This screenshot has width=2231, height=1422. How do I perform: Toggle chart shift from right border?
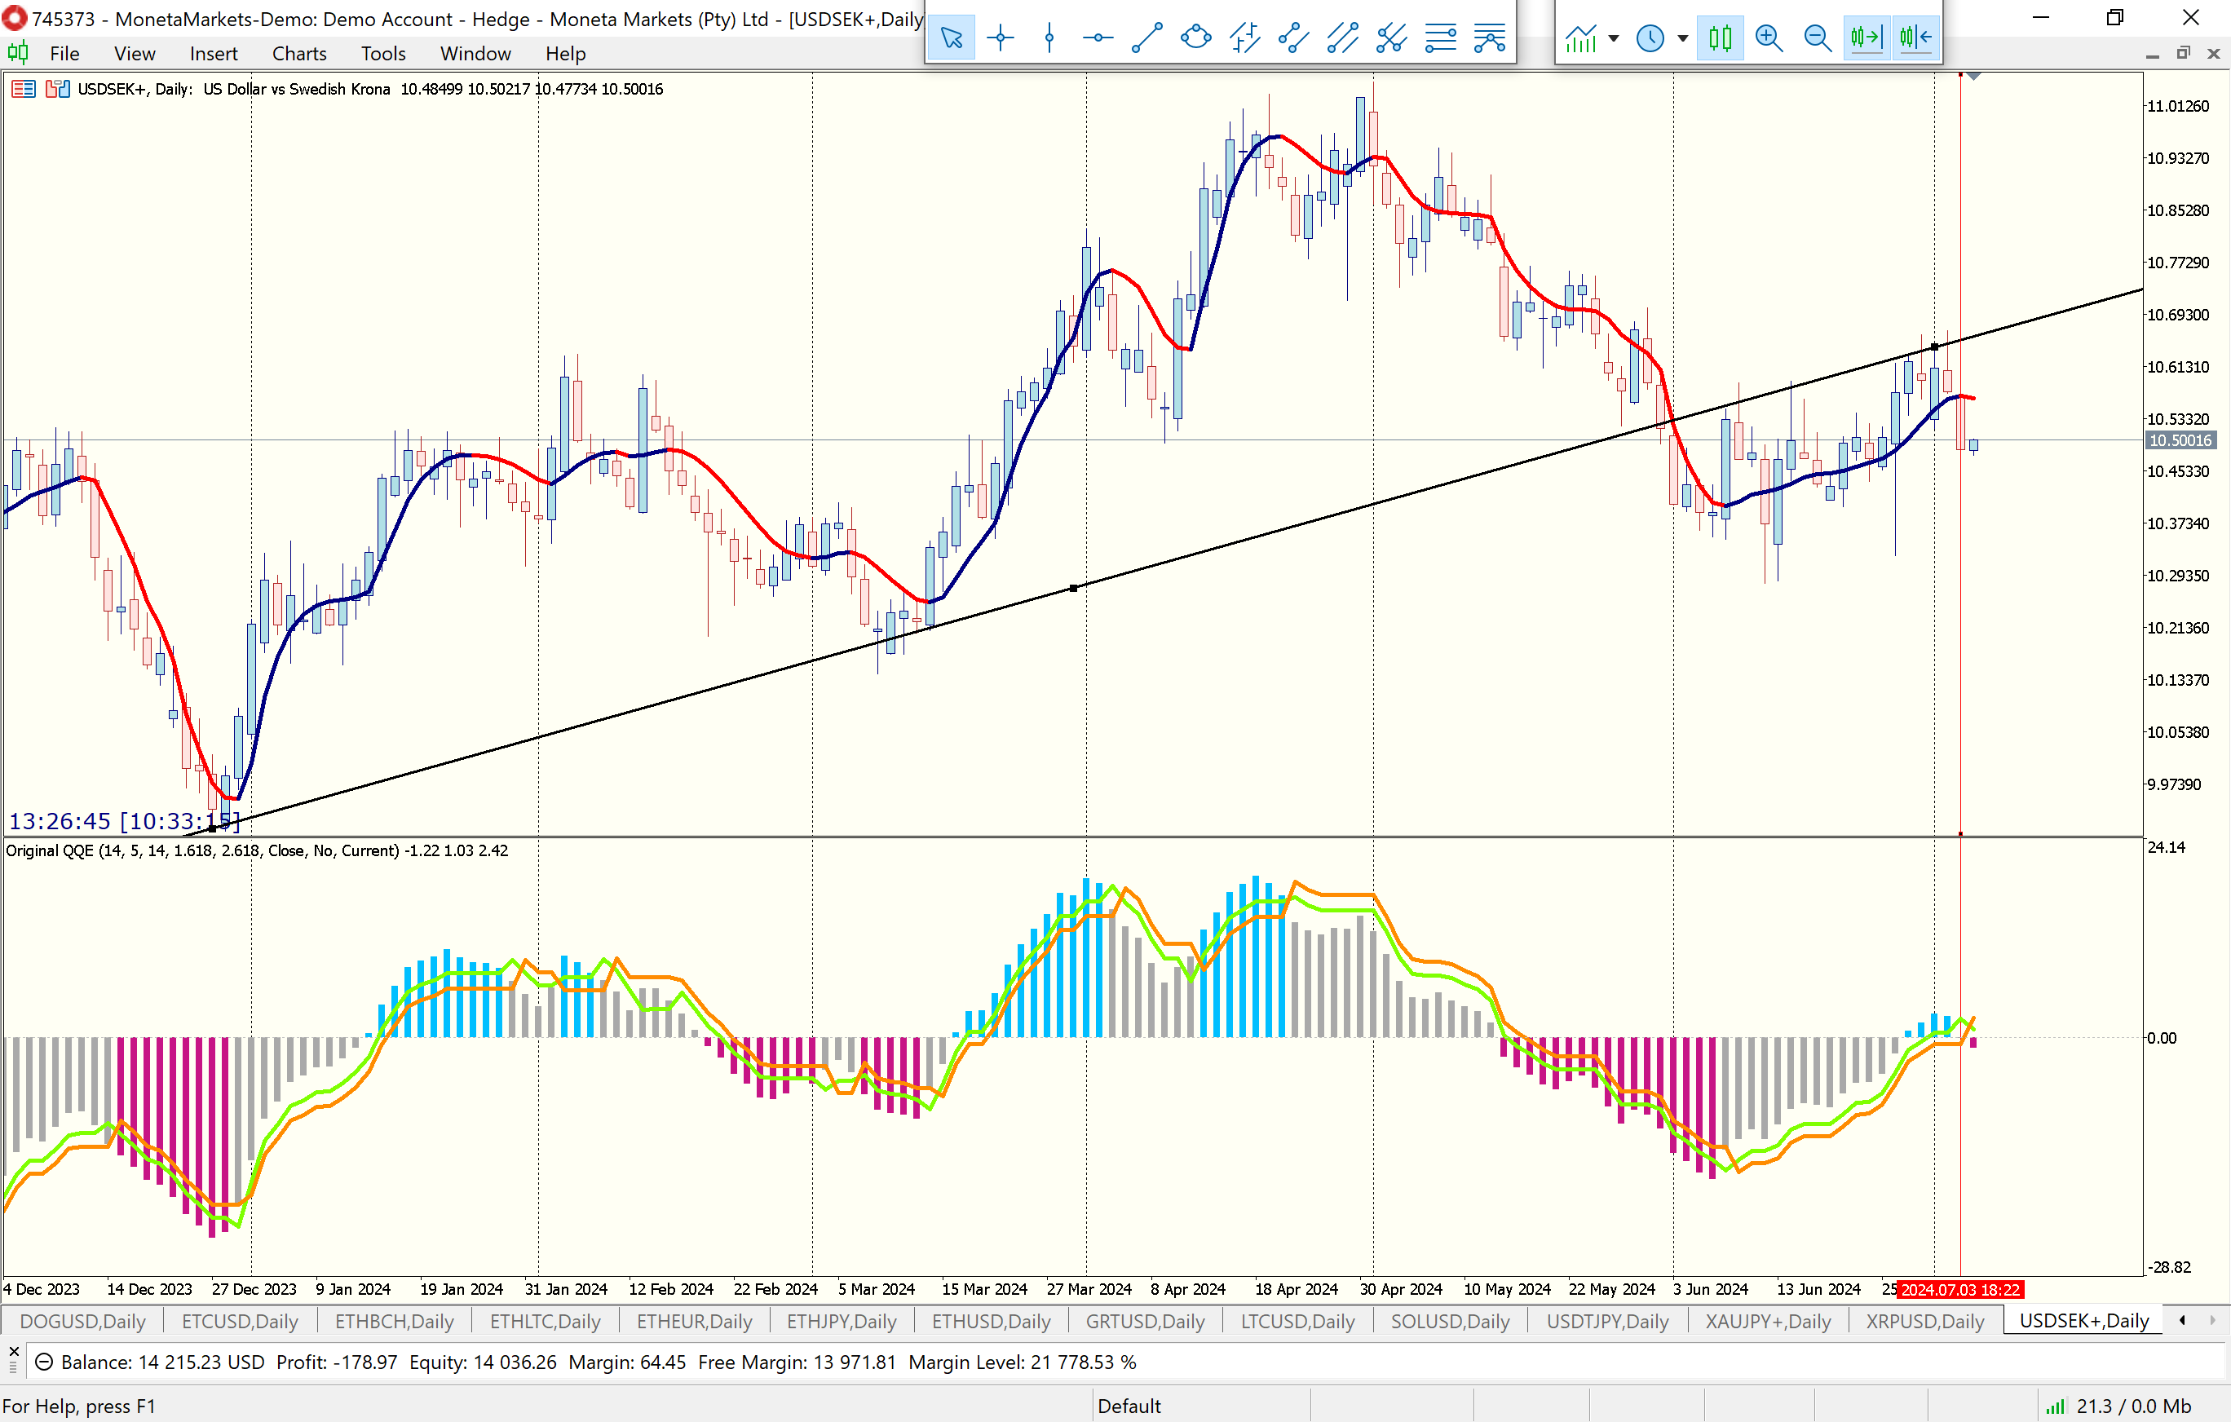(1915, 38)
